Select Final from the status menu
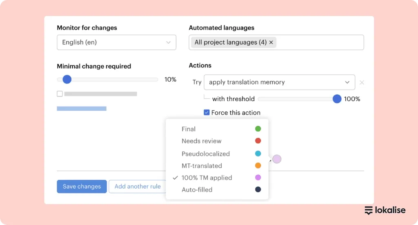This screenshot has width=418, height=225. coord(189,129)
